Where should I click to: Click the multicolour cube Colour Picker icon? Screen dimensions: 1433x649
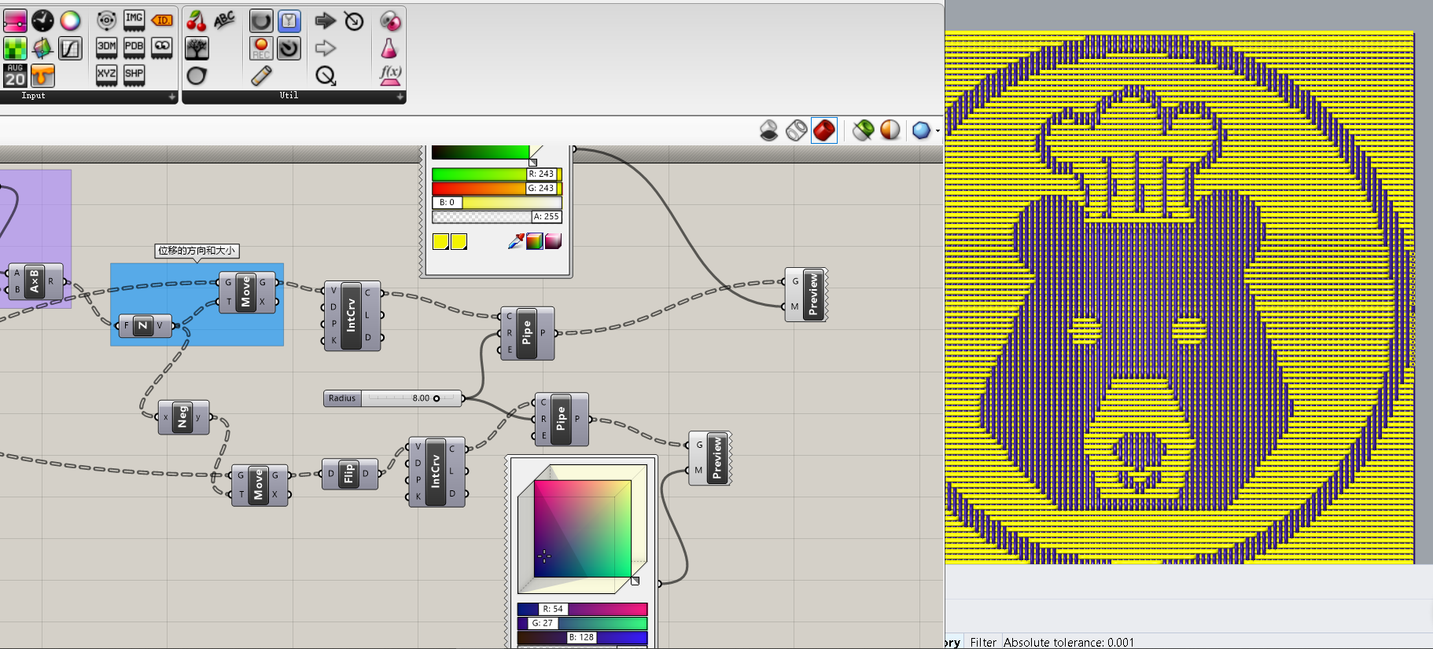(x=42, y=48)
